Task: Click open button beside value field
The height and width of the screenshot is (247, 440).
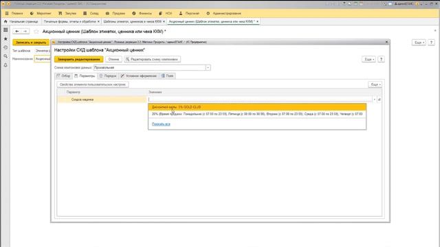Action: (x=379, y=99)
